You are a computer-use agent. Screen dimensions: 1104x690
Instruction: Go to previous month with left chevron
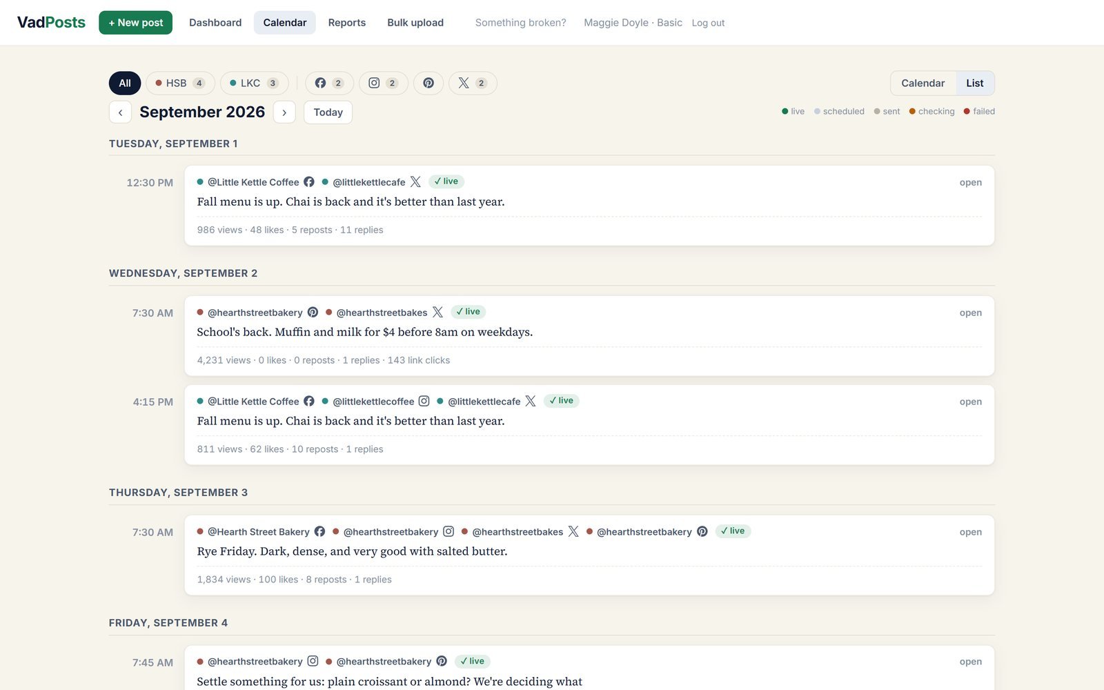[x=120, y=112]
